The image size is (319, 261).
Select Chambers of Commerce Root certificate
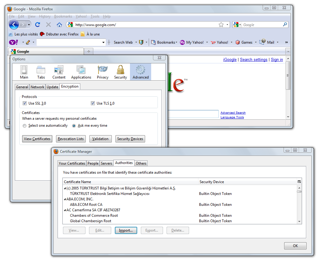coord(94,216)
